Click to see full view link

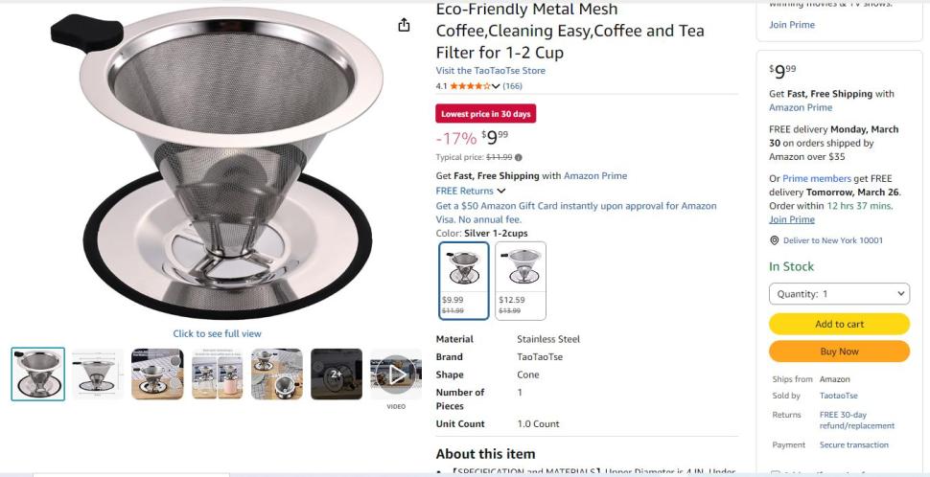[x=217, y=333]
